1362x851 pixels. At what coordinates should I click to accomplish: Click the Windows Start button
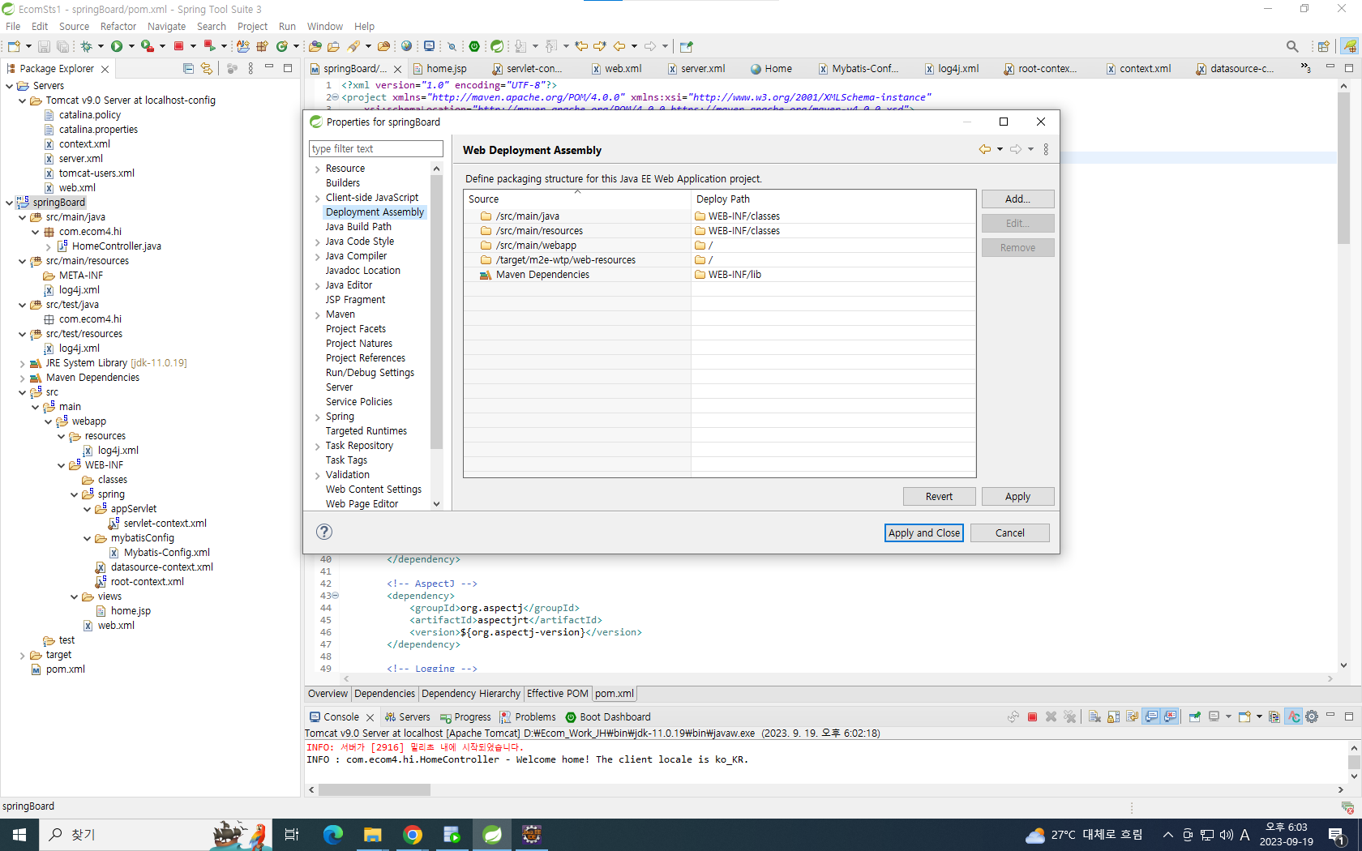click(x=19, y=834)
